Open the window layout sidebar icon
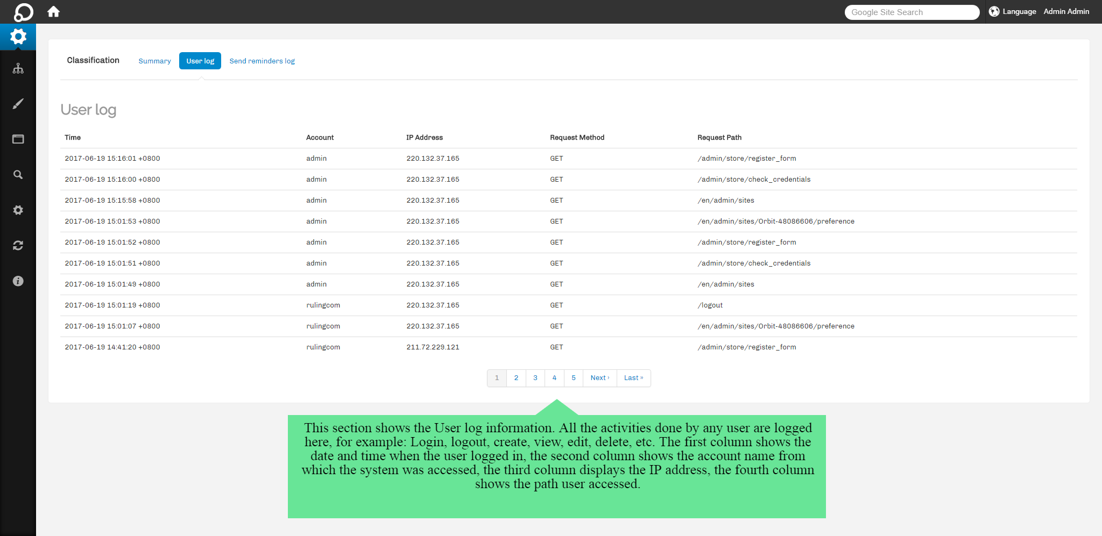This screenshot has height=536, width=1102. tap(18, 139)
